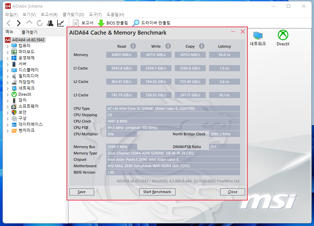Viewport: 314px width, 226px height.
Task: Expand the 디스플레이 tree node
Action: pyautogui.click(x=7, y=71)
